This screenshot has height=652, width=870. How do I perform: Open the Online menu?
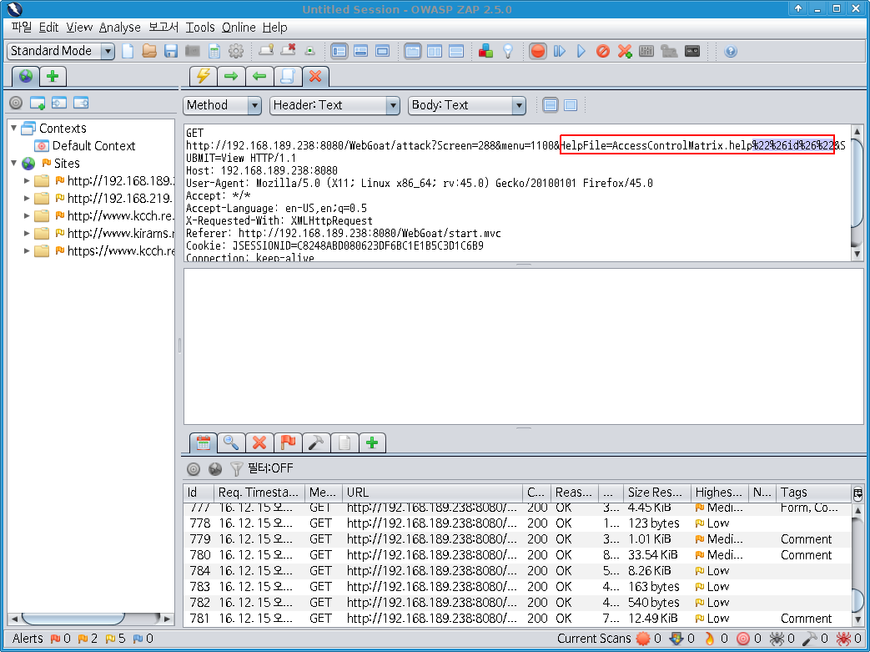[239, 27]
